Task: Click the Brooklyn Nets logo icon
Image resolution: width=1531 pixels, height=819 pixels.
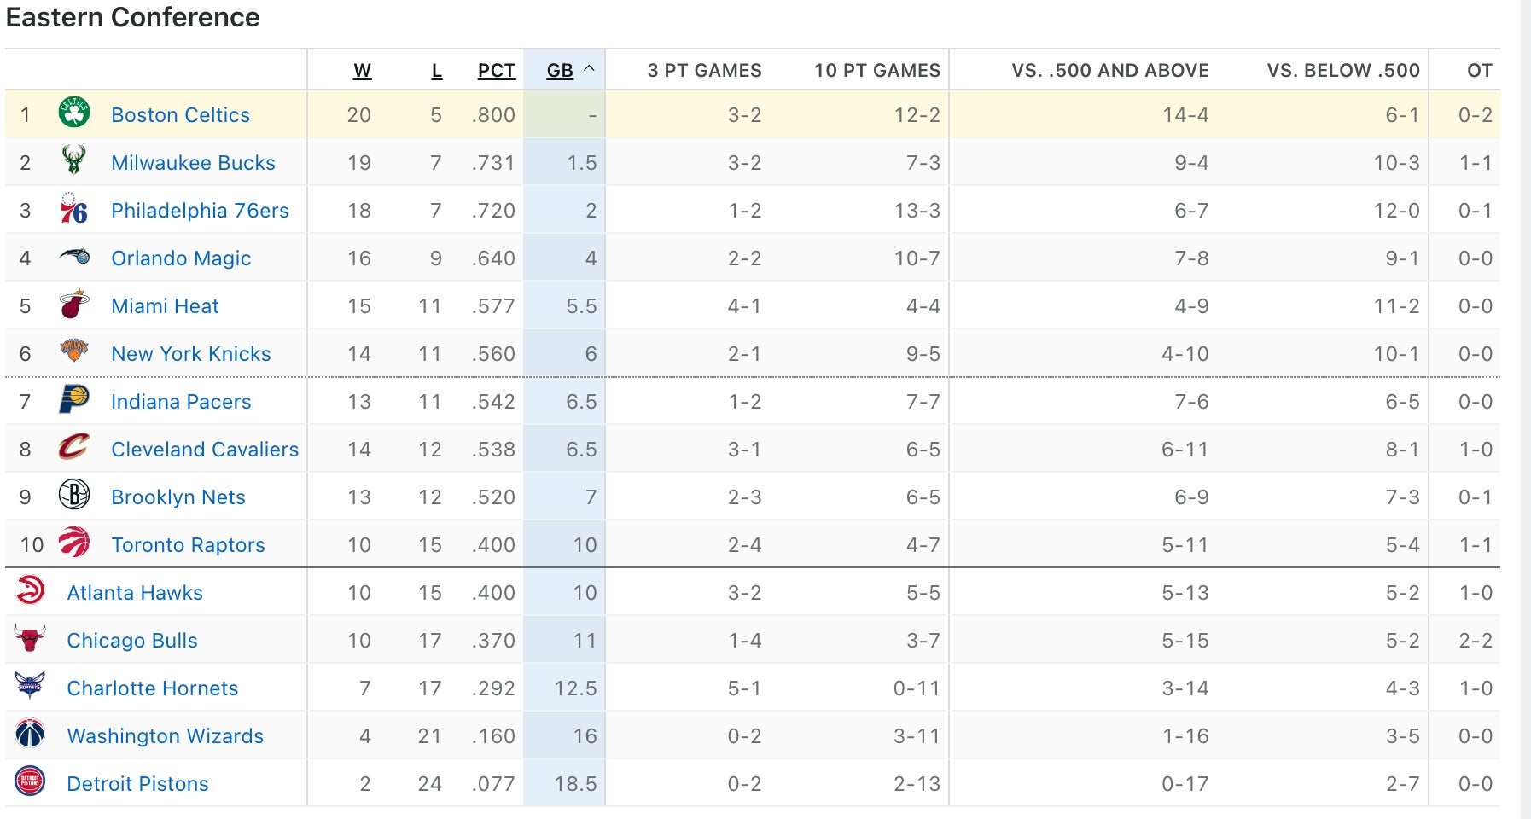Action: (x=74, y=496)
